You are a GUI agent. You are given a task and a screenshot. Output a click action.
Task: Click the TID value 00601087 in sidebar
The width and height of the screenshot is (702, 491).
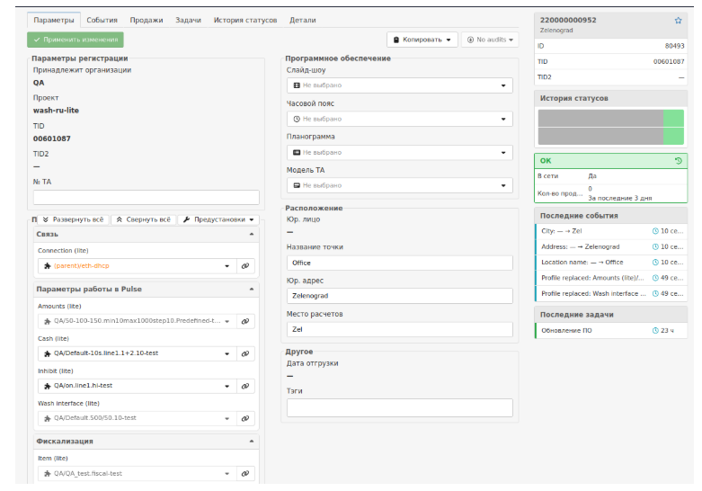coord(669,62)
